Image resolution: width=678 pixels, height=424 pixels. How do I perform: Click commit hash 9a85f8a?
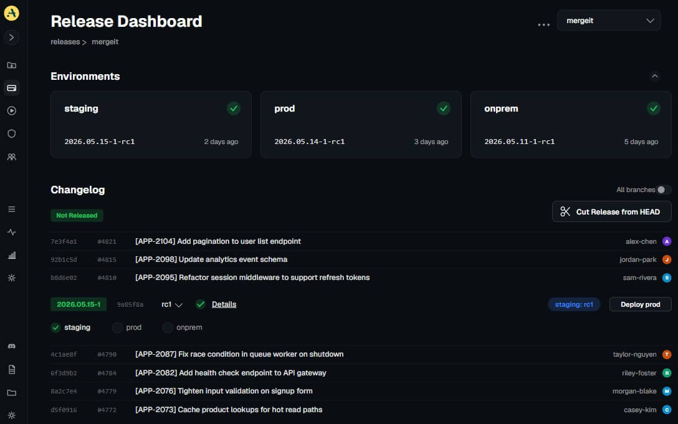pyautogui.click(x=130, y=304)
